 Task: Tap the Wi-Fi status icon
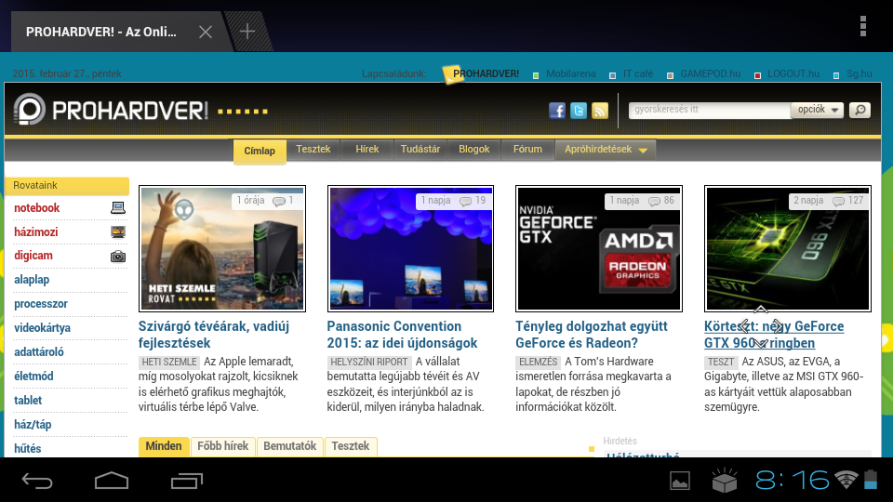846,480
